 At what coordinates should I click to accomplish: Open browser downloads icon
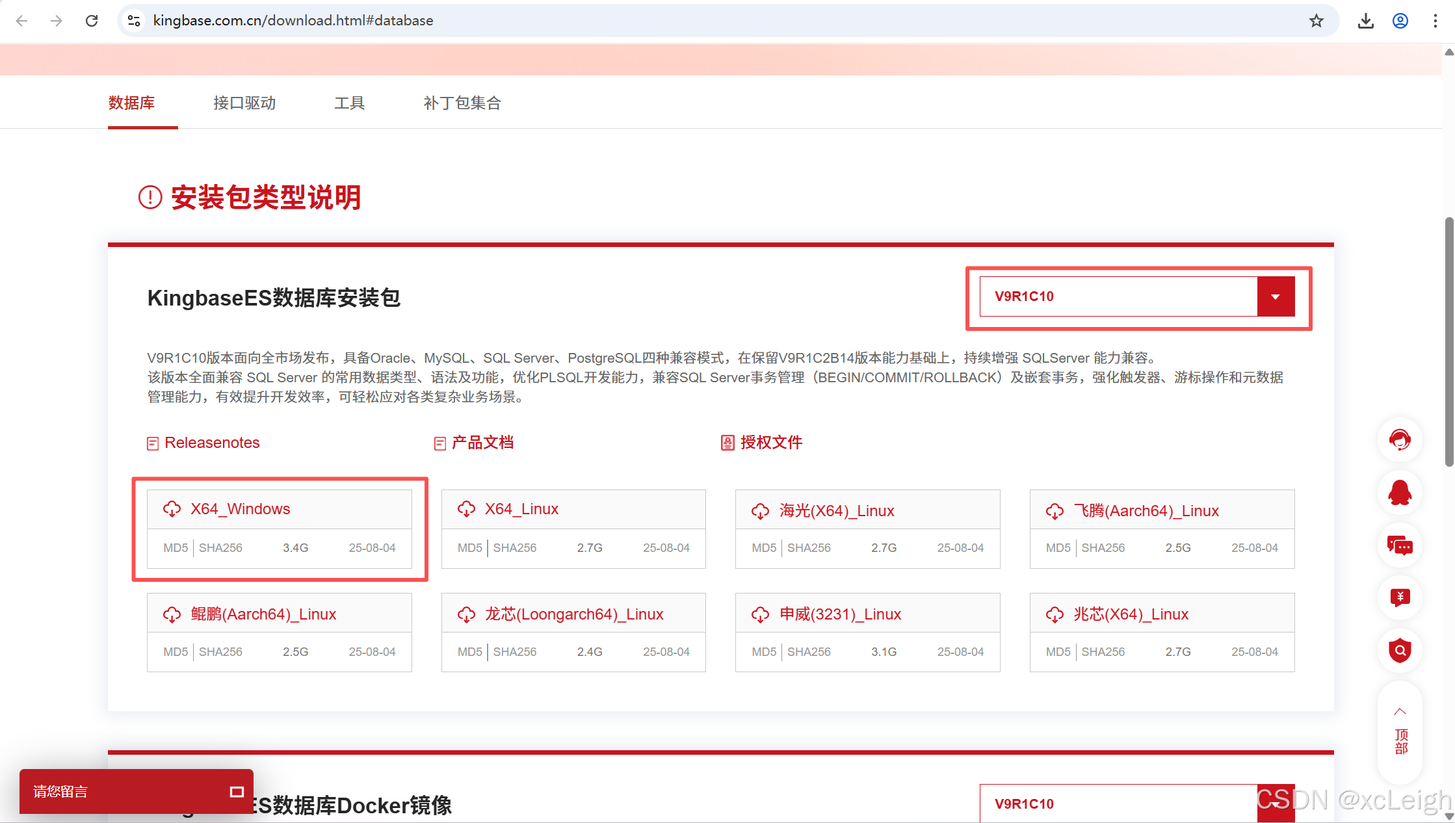pyautogui.click(x=1365, y=21)
